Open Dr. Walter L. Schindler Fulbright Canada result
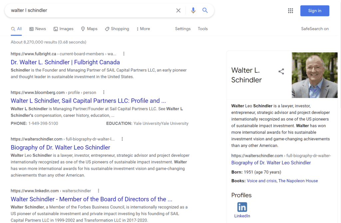The width and height of the screenshot is (341, 223). pyautogui.click(x=65, y=62)
